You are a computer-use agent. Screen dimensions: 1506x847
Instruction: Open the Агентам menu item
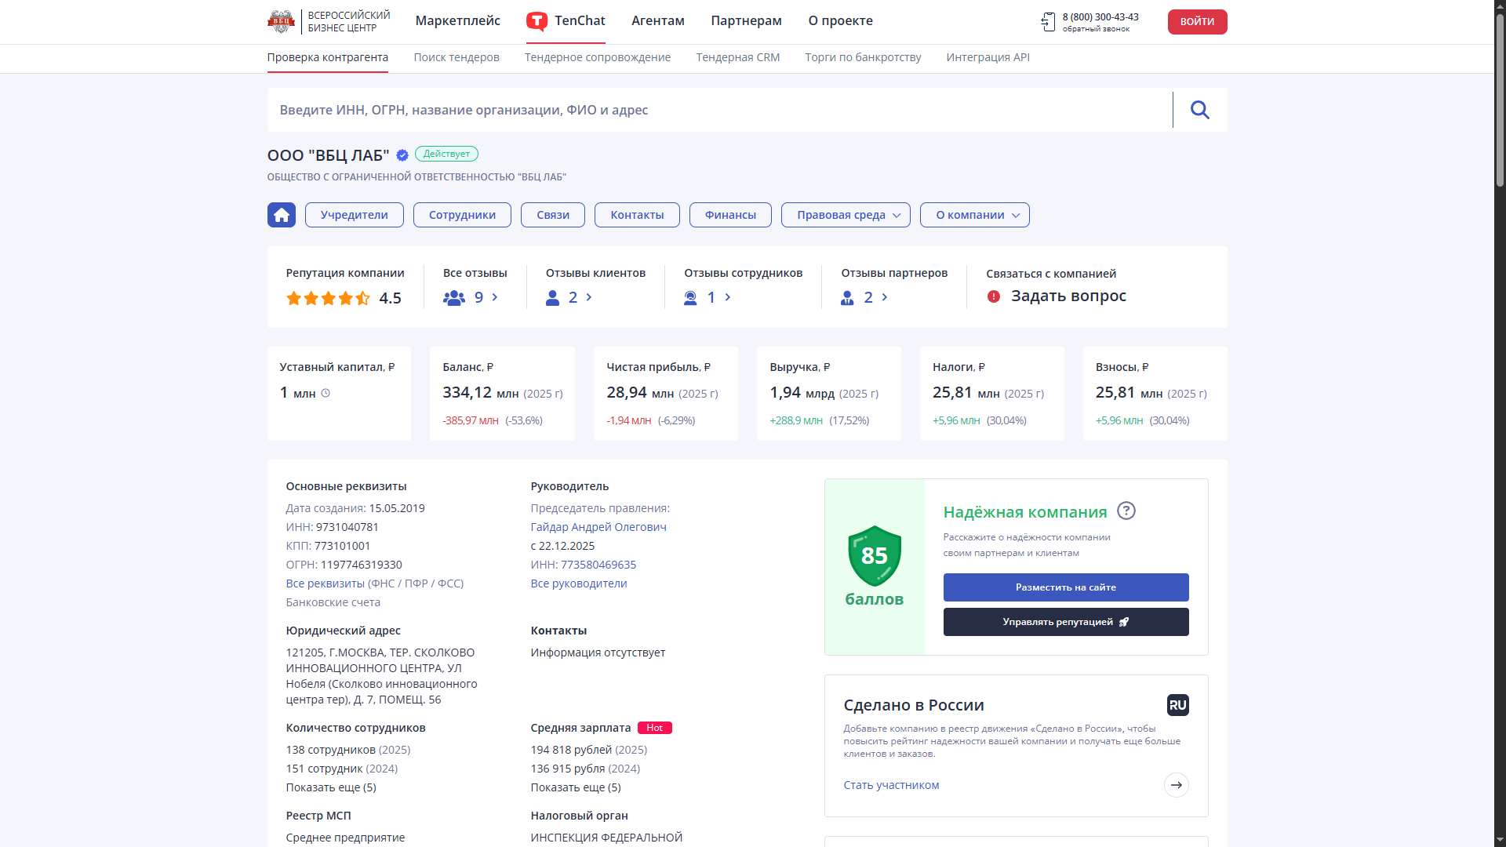point(658,21)
